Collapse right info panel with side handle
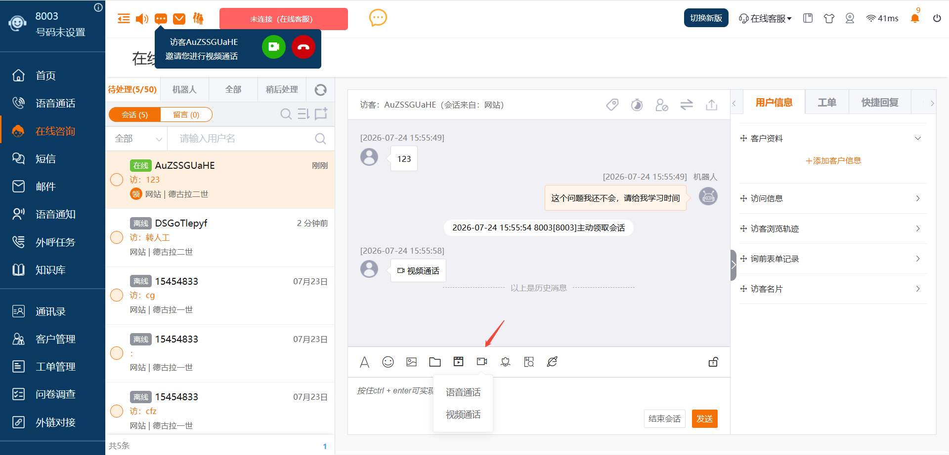The image size is (949, 455). (733, 265)
